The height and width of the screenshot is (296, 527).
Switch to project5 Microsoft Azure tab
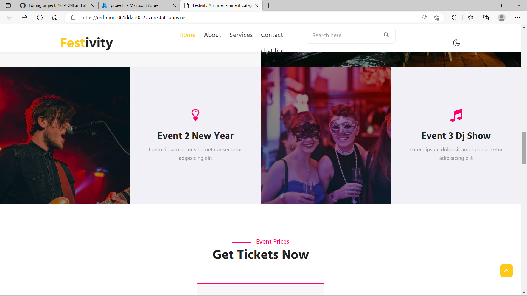(134, 5)
